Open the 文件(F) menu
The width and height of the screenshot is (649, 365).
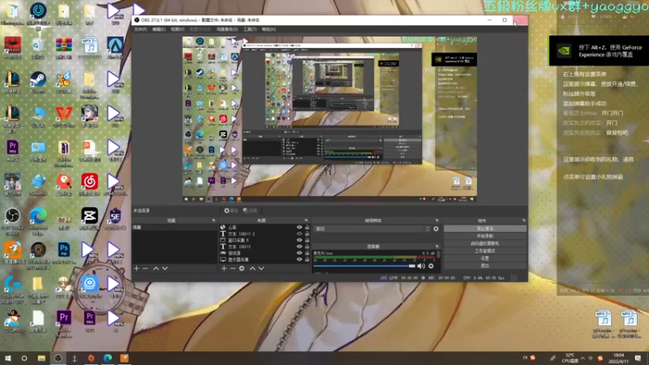pyautogui.click(x=140, y=29)
